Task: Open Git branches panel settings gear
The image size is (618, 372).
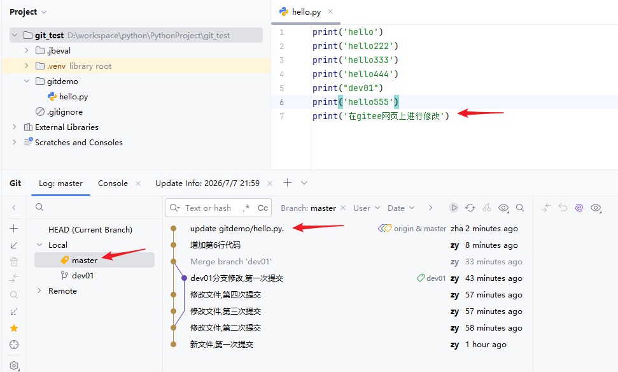Action: (x=14, y=365)
